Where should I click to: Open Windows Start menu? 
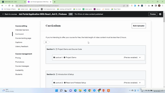(x=56, y=90)
